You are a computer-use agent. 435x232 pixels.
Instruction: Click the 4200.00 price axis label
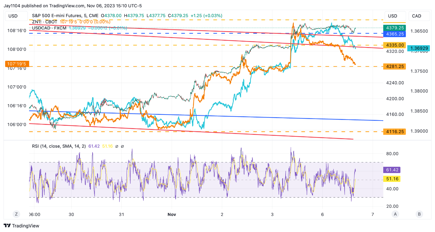click(395, 99)
